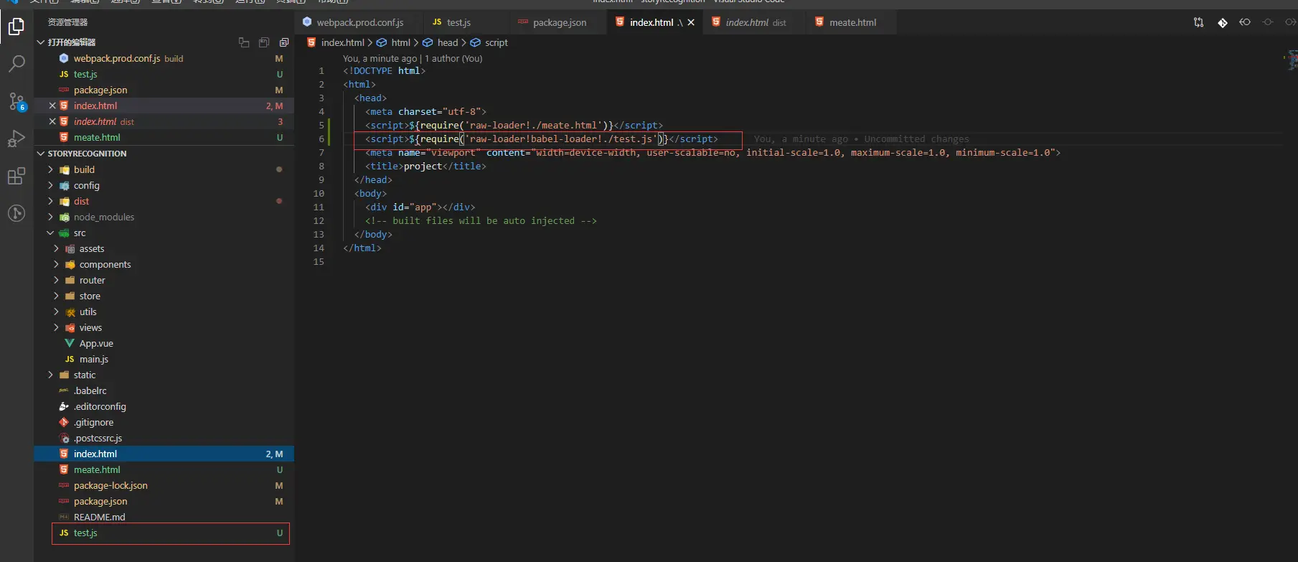Open .postcssrc.js from the file tree
Screen dimensions: 1298x562
pyautogui.click(x=164, y=438)
